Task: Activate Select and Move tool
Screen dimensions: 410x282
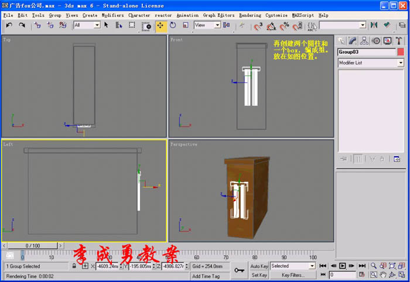Action: (160, 25)
